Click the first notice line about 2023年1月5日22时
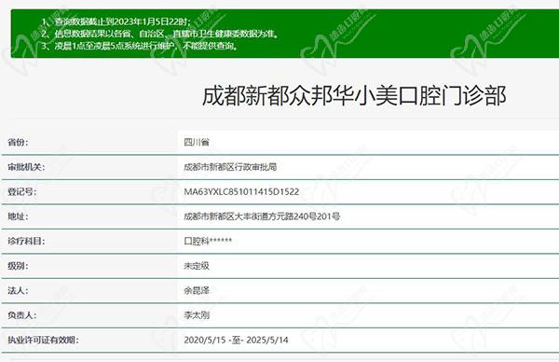 pos(116,21)
